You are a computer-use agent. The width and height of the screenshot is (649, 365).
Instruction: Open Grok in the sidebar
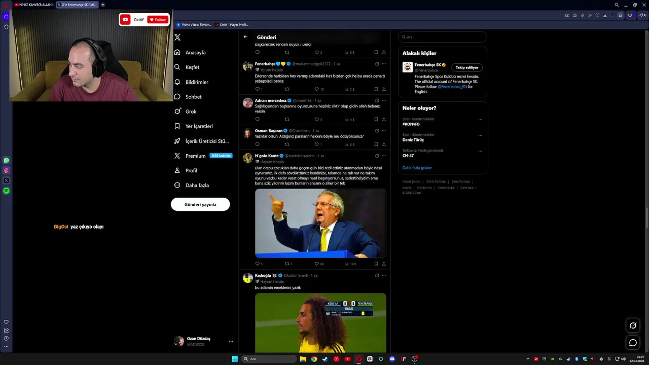(185, 111)
